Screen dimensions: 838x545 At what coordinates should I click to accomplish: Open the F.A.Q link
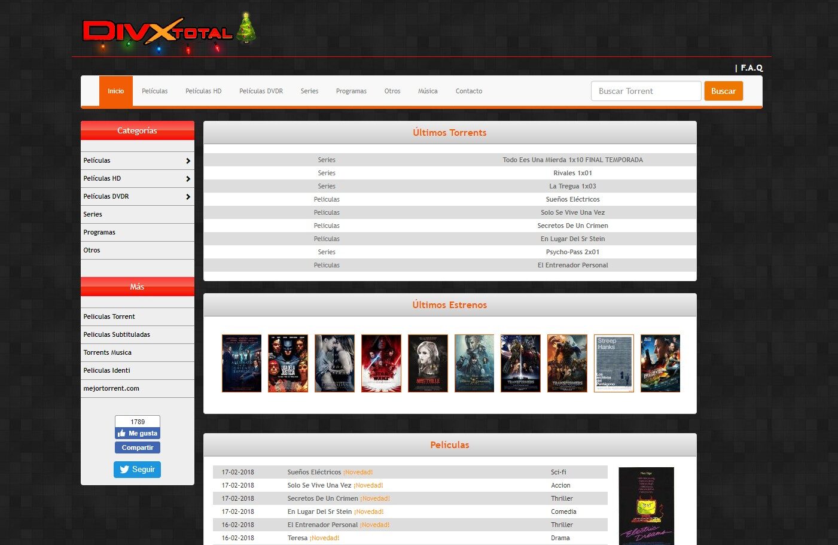pos(751,68)
